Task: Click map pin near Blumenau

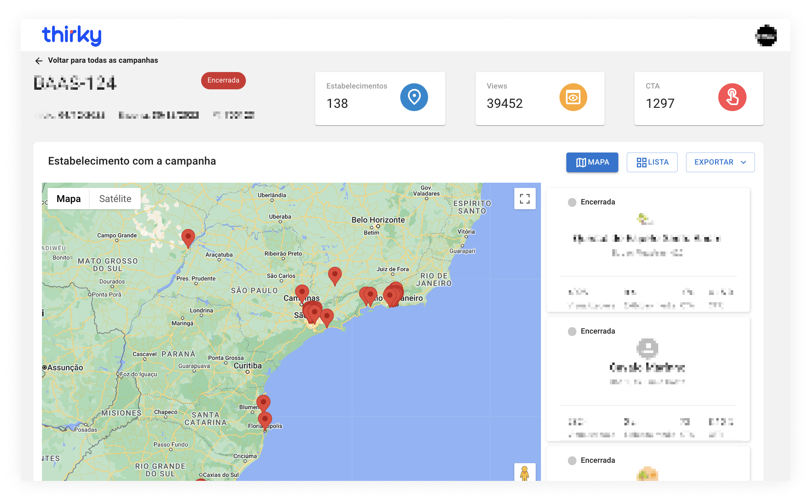Action: click(263, 403)
